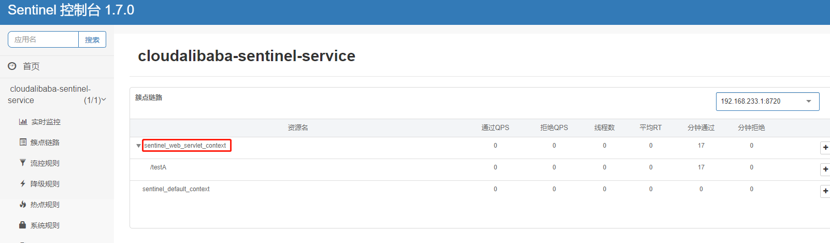Click the bar chart icon for 实时监控
830x243 pixels.
click(x=23, y=122)
